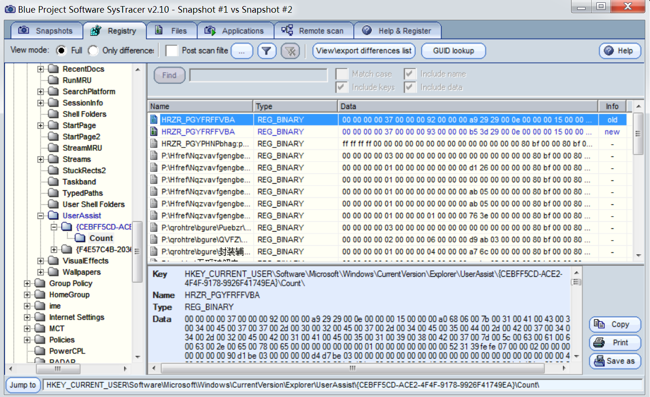Click the Save as button
650x397 pixels.
pos(615,361)
